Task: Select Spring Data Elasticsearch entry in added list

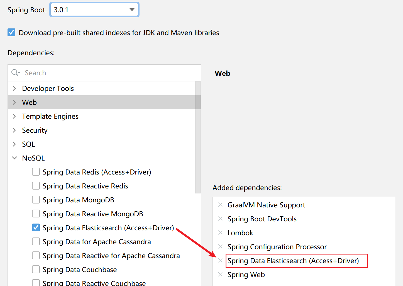Action: coord(293,261)
